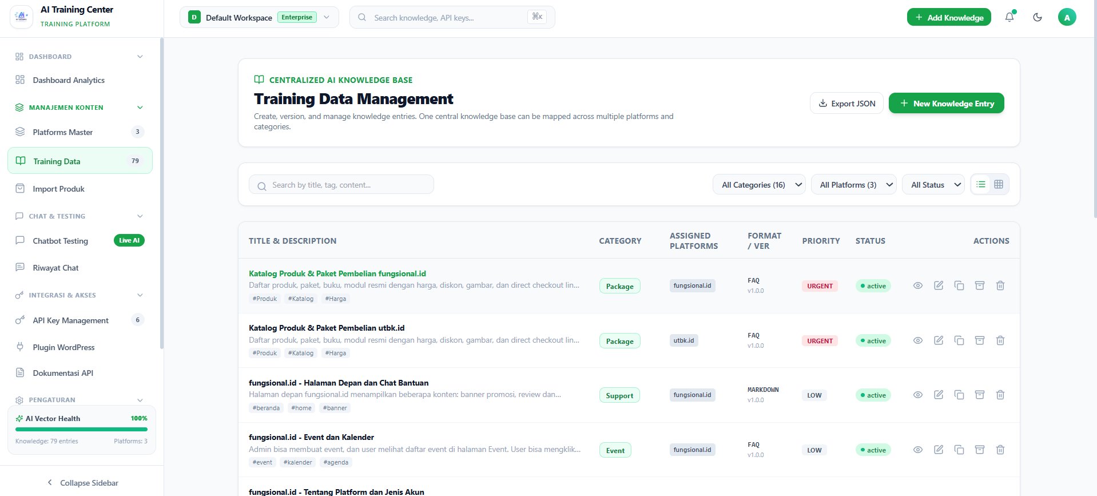View the utbk.id catalog entry
Screen dimensions: 1097x496
pyautogui.click(x=918, y=340)
